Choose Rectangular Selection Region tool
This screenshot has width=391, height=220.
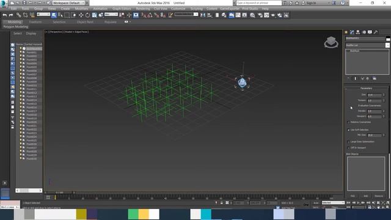[67, 15]
